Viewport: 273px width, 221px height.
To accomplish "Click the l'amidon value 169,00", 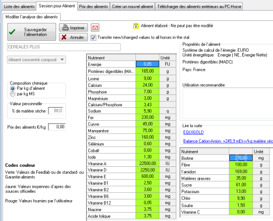I will 241,171.
